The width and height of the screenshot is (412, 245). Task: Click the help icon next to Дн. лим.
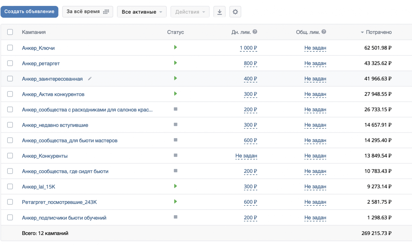tap(255, 32)
